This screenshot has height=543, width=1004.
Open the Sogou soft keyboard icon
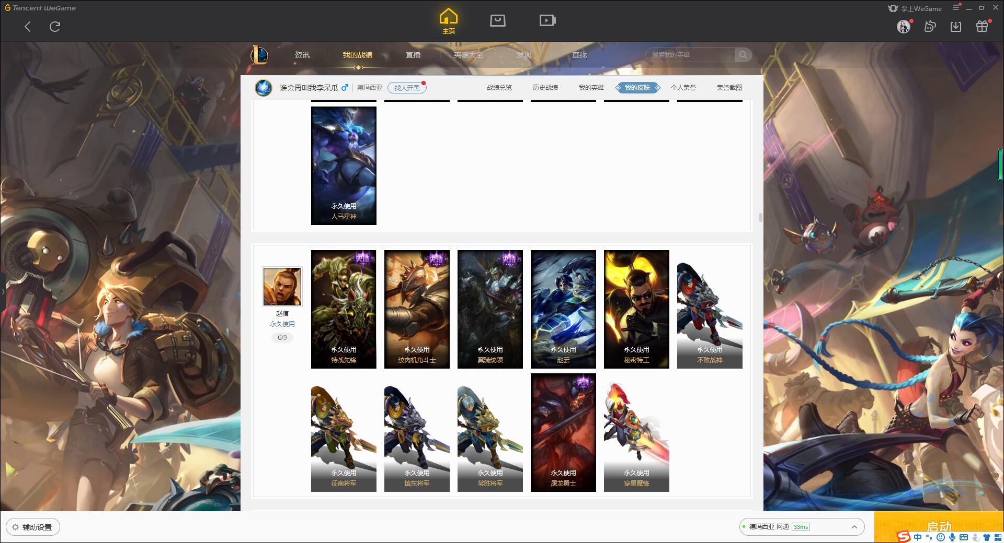pyautogui.click(x=964, y=537)
